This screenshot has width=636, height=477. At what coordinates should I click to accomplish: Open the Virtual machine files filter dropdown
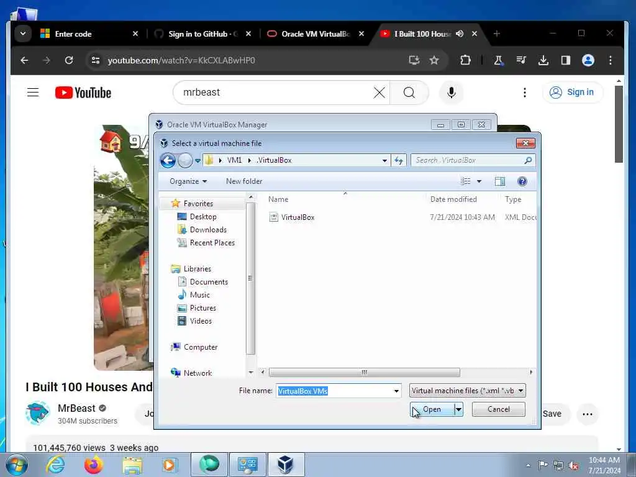[467, 391]
